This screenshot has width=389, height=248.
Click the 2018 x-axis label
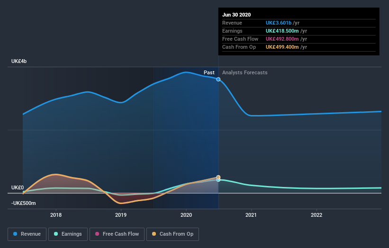56,215
